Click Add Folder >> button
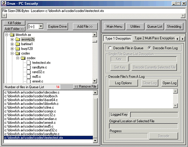 pyautogui.click(x=14, y=29)
